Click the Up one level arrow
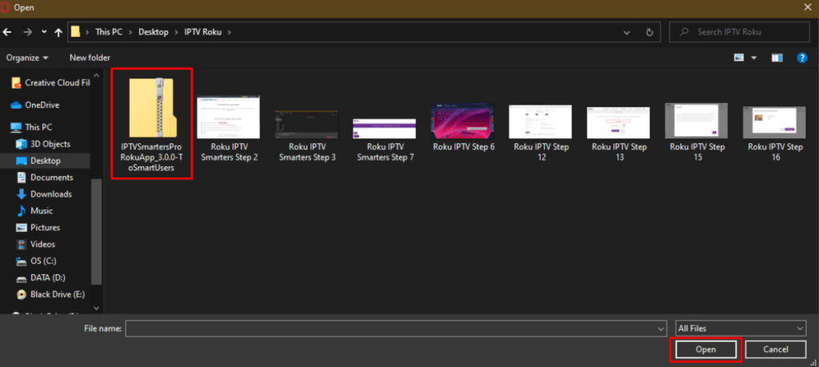 pyautogui.click(x=58, y=32)
